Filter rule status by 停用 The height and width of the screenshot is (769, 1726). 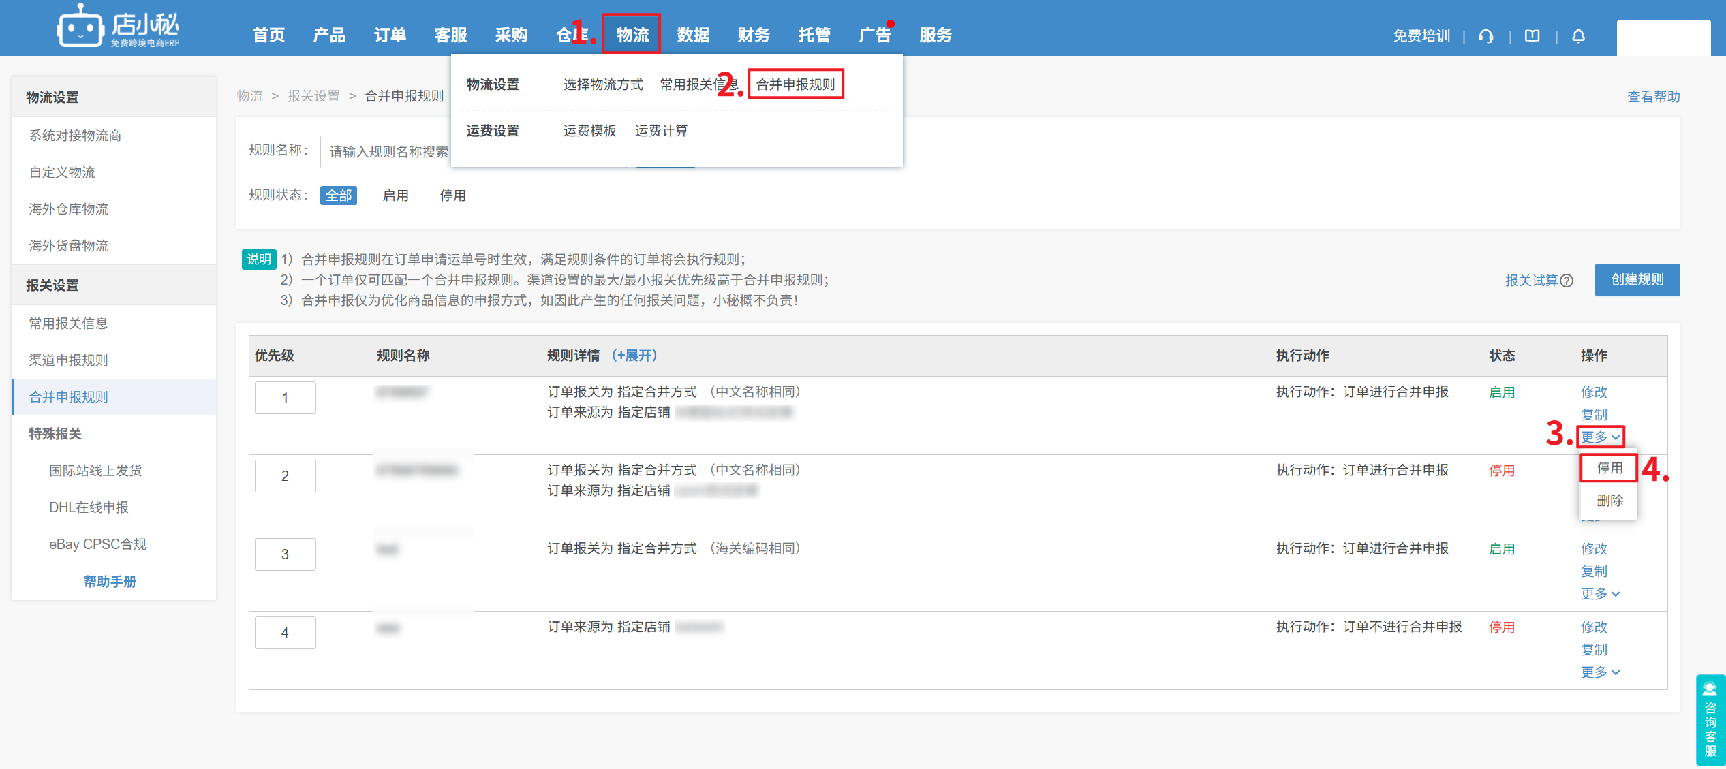453,195
